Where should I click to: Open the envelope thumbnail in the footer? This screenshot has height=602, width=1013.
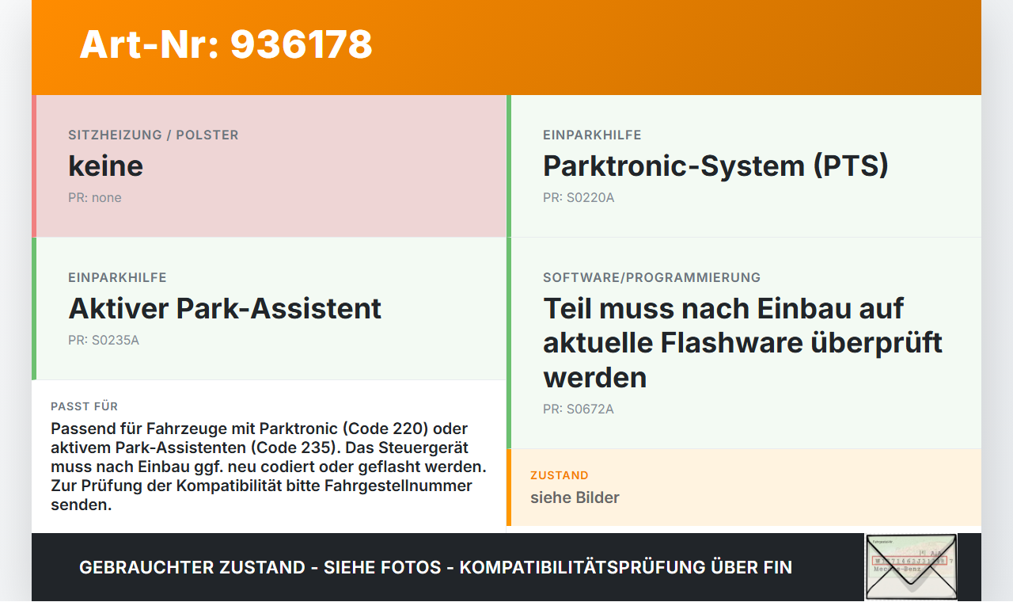click(911, 567)
